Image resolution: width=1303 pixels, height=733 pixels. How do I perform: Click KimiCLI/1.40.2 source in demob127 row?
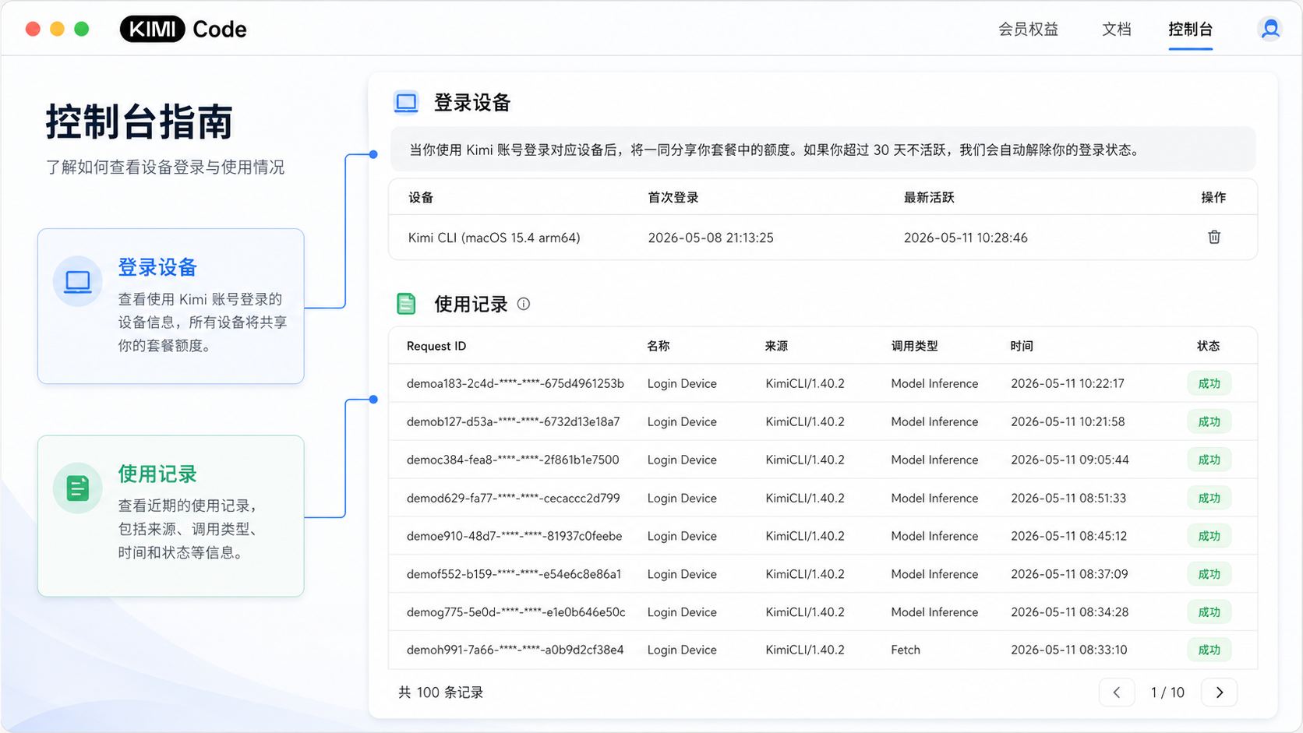coord(805,421)
